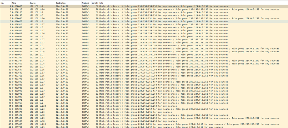The height and width of the screenshot is (128, 288).
Task: Select packet 12 at time 0.000694
Action: coord(144,39)
